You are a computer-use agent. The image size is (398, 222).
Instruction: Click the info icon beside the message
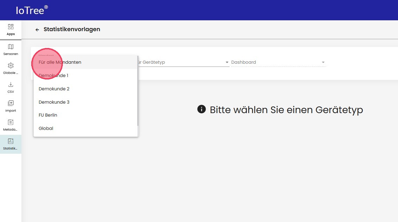[201, 110]
